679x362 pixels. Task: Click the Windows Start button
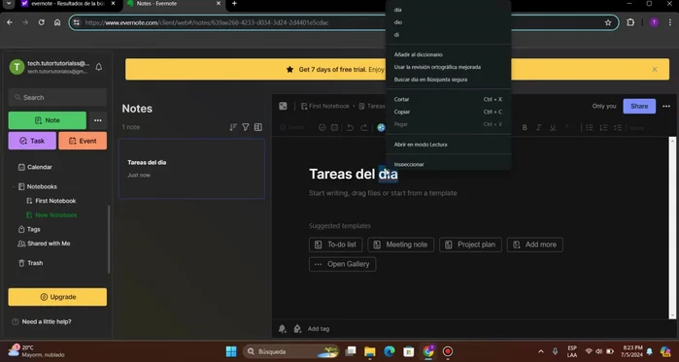(x=231, y=351)
